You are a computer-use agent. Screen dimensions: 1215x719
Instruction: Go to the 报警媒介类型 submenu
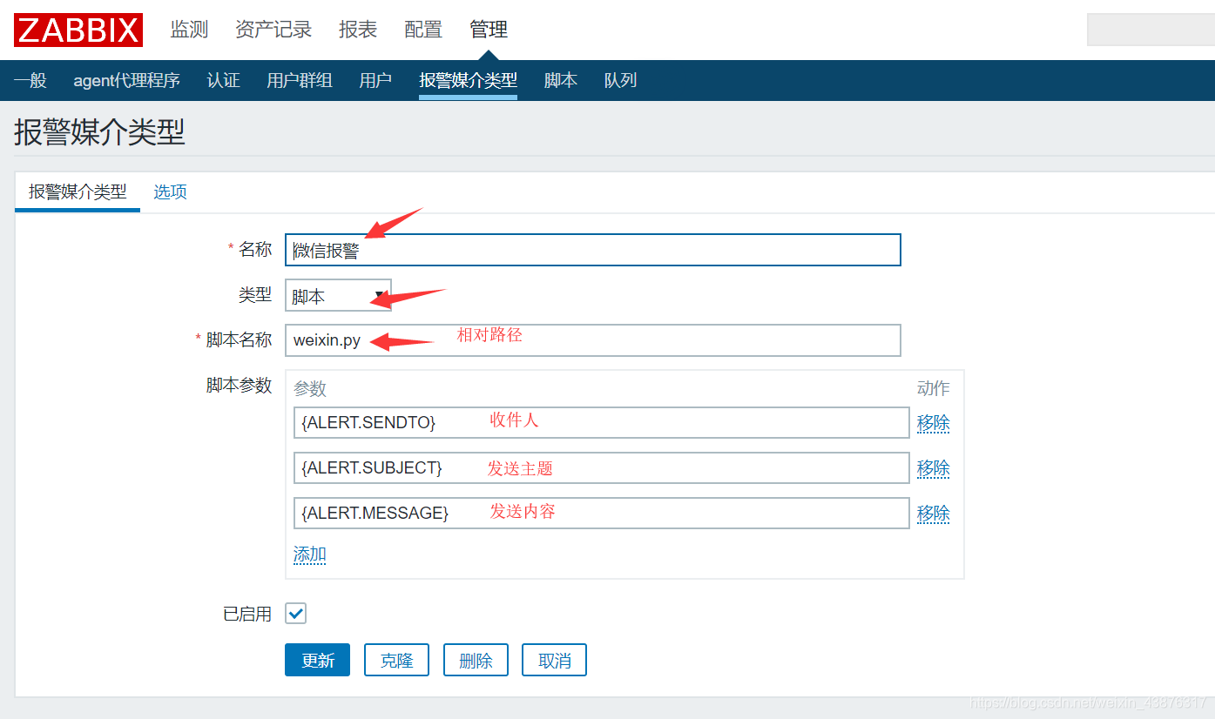468,81
